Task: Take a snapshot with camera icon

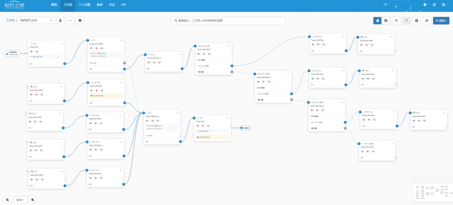Action: [416, 20]
